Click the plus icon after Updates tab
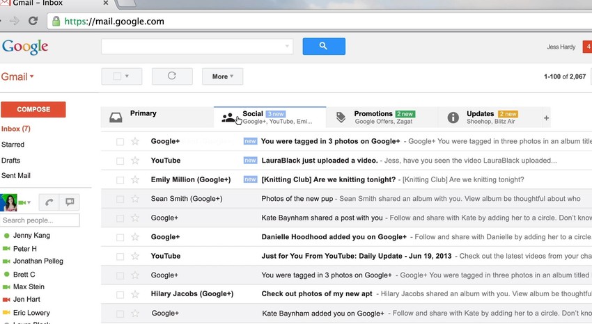 click(546, 118)
